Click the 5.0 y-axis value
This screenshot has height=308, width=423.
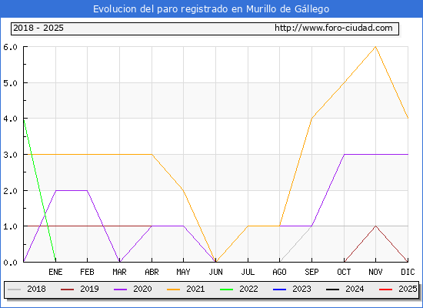10,83
